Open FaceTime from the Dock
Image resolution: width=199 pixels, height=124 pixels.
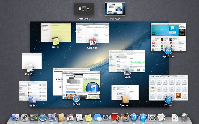click(106, 118)
